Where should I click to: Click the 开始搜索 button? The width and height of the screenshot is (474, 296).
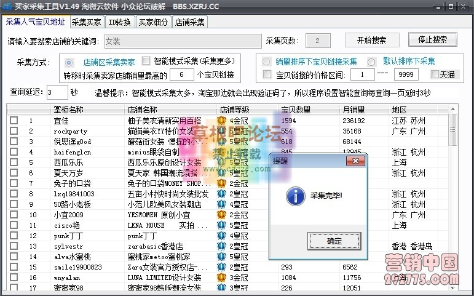pos(372,40)
